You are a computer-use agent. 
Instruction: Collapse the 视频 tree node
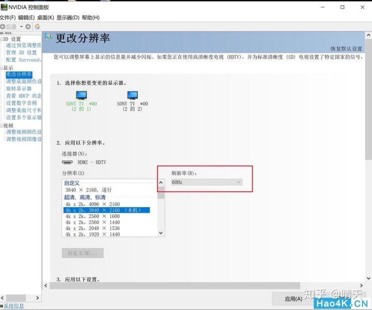coord(1,126)
